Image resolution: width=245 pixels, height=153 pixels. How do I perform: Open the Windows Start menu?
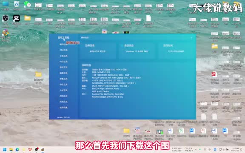5,150
